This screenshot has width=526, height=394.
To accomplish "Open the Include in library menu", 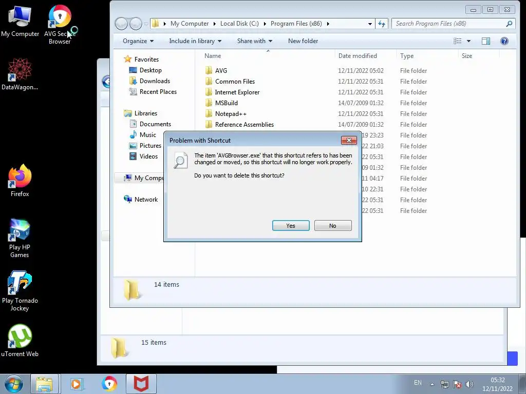I will click(x=195, y=41).
